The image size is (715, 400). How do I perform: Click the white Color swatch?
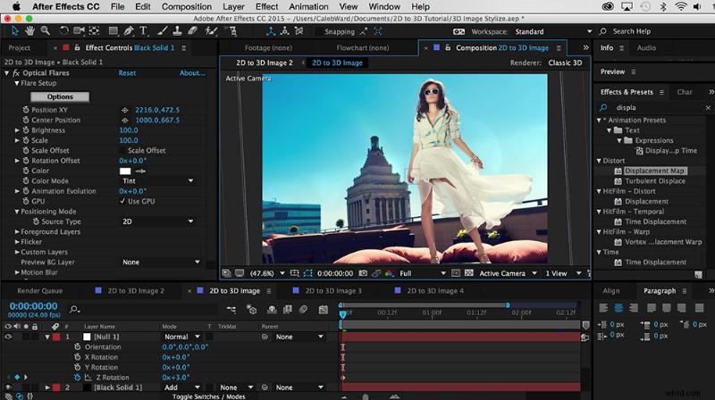point(125,171)
